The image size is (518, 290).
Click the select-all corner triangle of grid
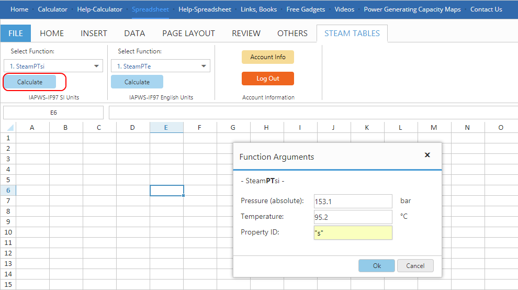click(x=9, y=128)
